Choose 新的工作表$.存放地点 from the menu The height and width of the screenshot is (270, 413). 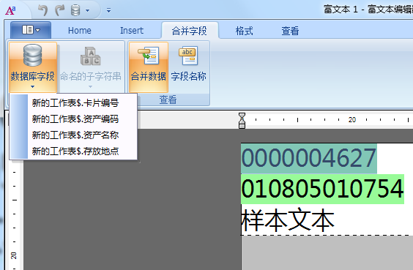73,151
